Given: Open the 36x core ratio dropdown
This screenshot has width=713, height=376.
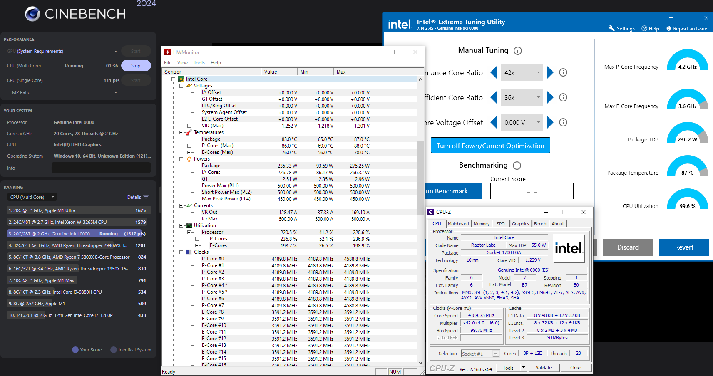Looking at the screenshot, I should click(x=522, y=97).
